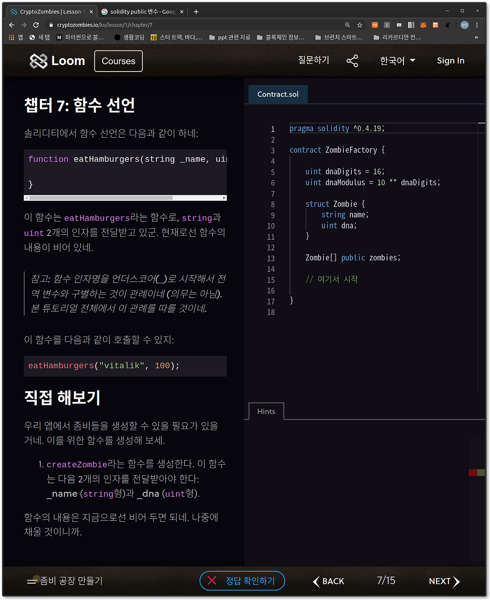Select the Contract.sol editor tab
The height and width of the screenshot is (600, 490).
point(278,94)
